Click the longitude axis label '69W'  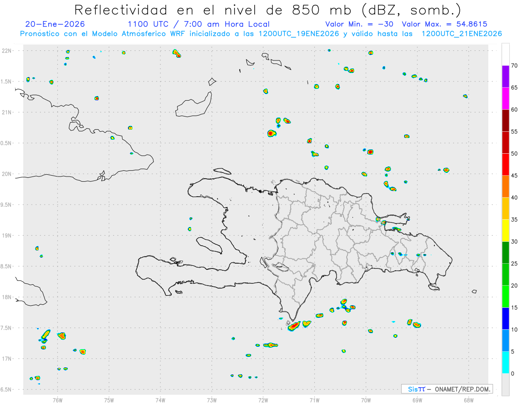[417, 400]
